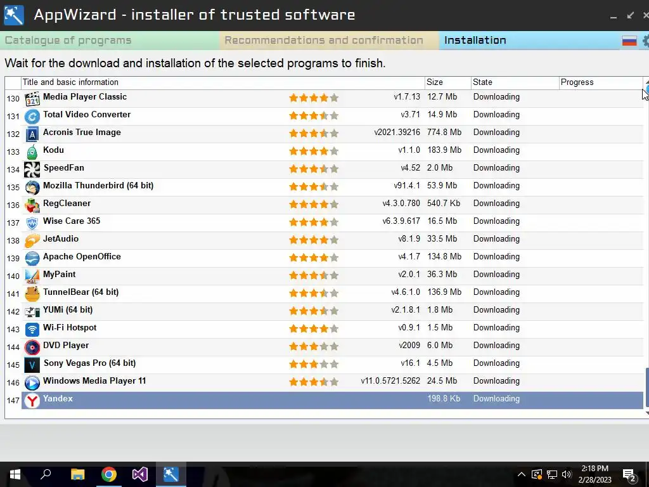Click the Windows Media Player 11 icon
The image size is (649, 487).
tap(32, 382)
